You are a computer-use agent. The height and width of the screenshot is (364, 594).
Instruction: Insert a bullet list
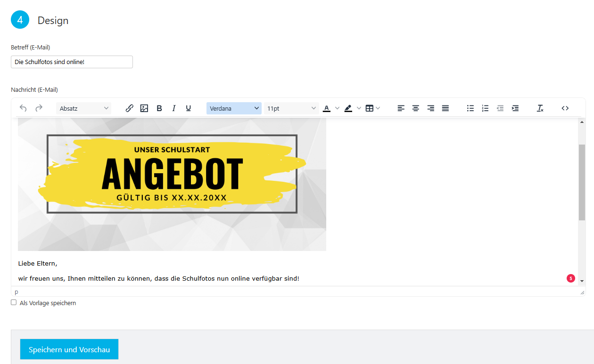click(470, 108)
